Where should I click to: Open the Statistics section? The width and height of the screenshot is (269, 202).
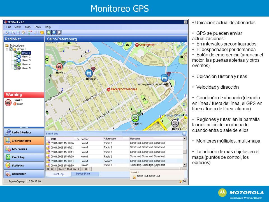[24, 166]
